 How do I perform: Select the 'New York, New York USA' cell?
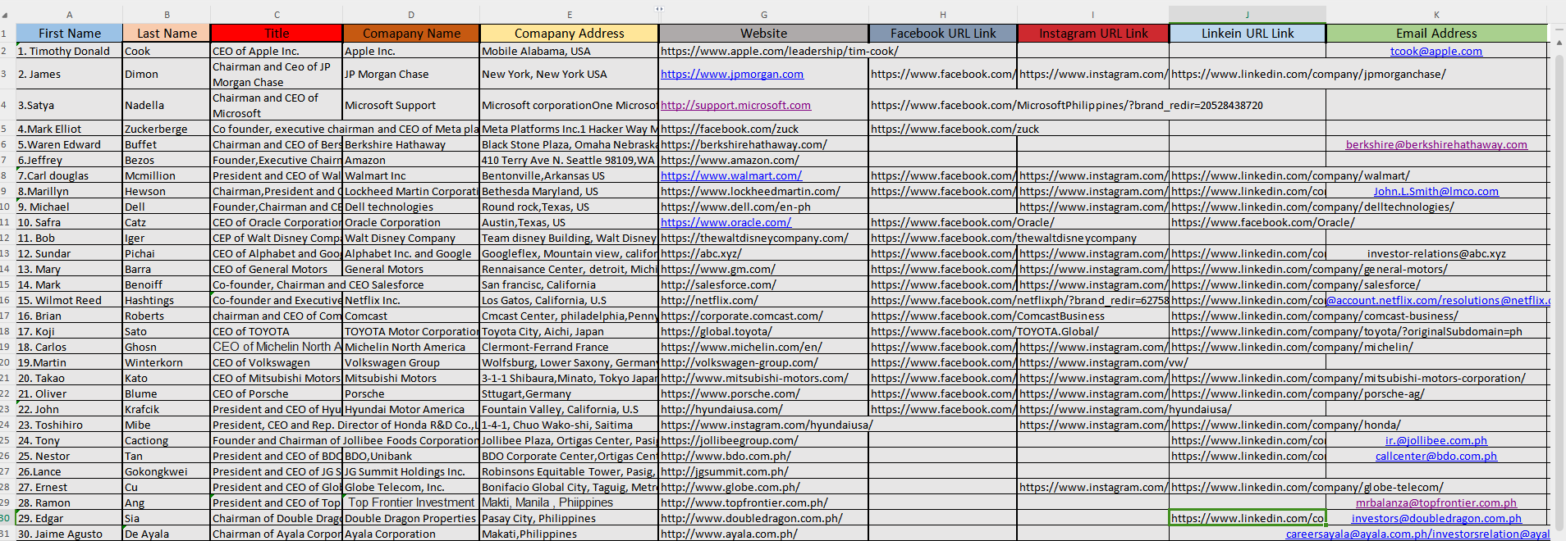pyautogui.click(x=569, y=74)
